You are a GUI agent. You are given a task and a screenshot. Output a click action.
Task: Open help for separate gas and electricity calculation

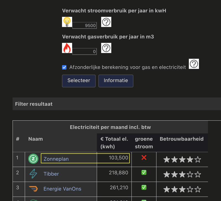tap(194, 64)
